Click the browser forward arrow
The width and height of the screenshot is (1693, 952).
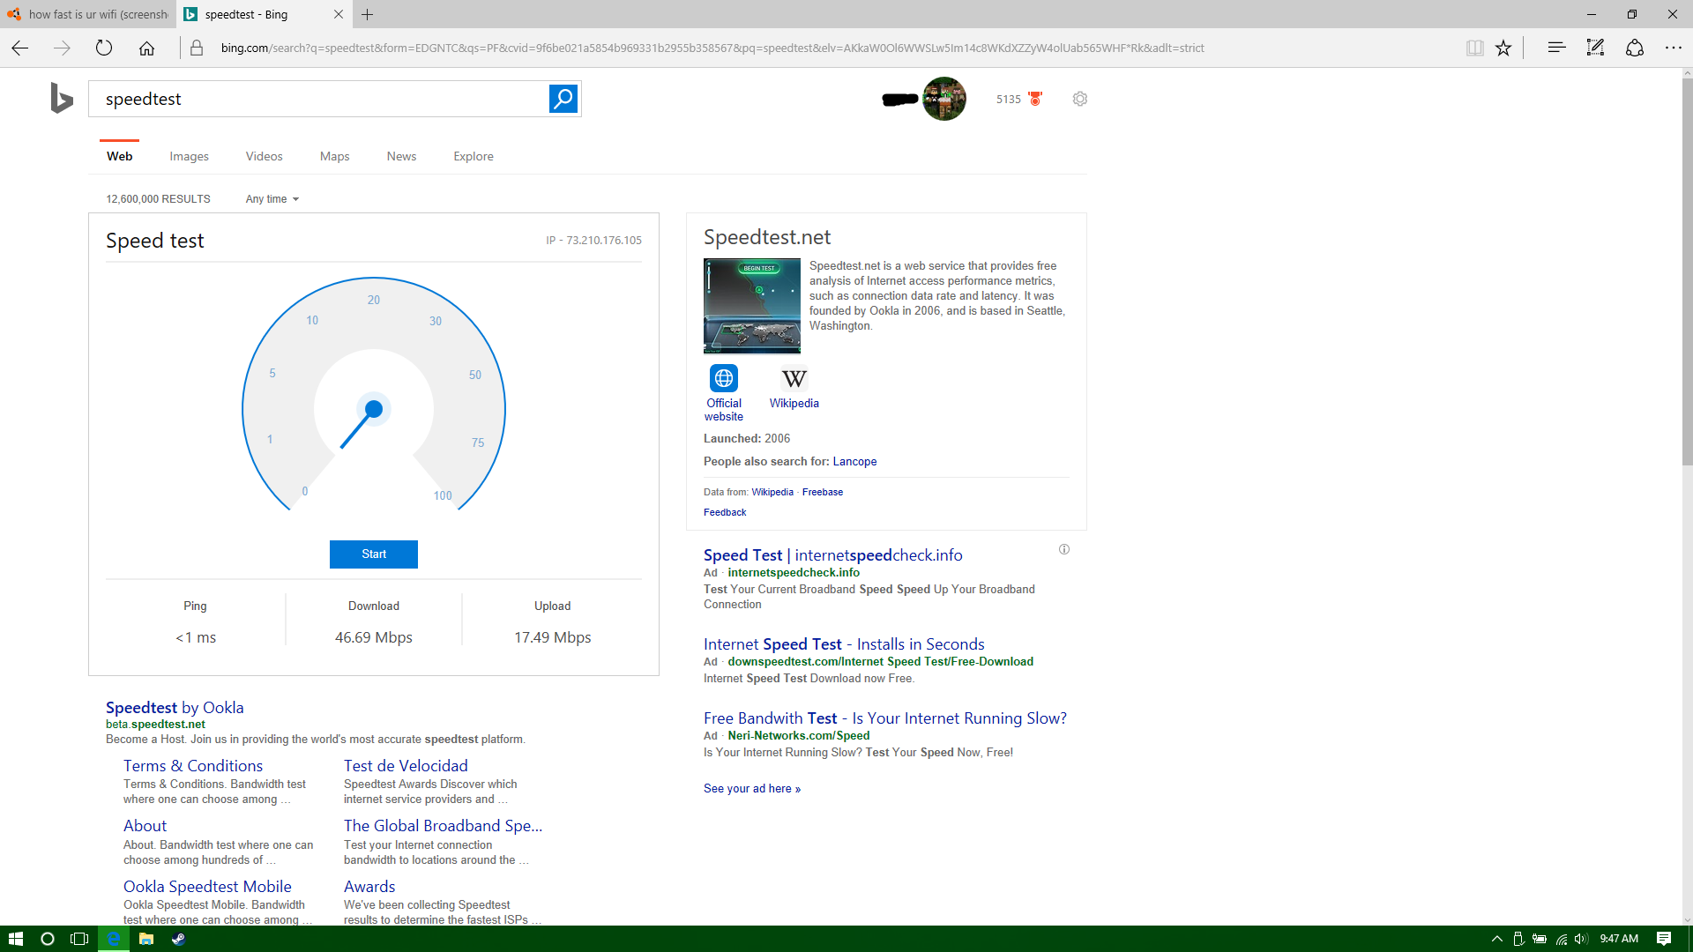[62, 48]
